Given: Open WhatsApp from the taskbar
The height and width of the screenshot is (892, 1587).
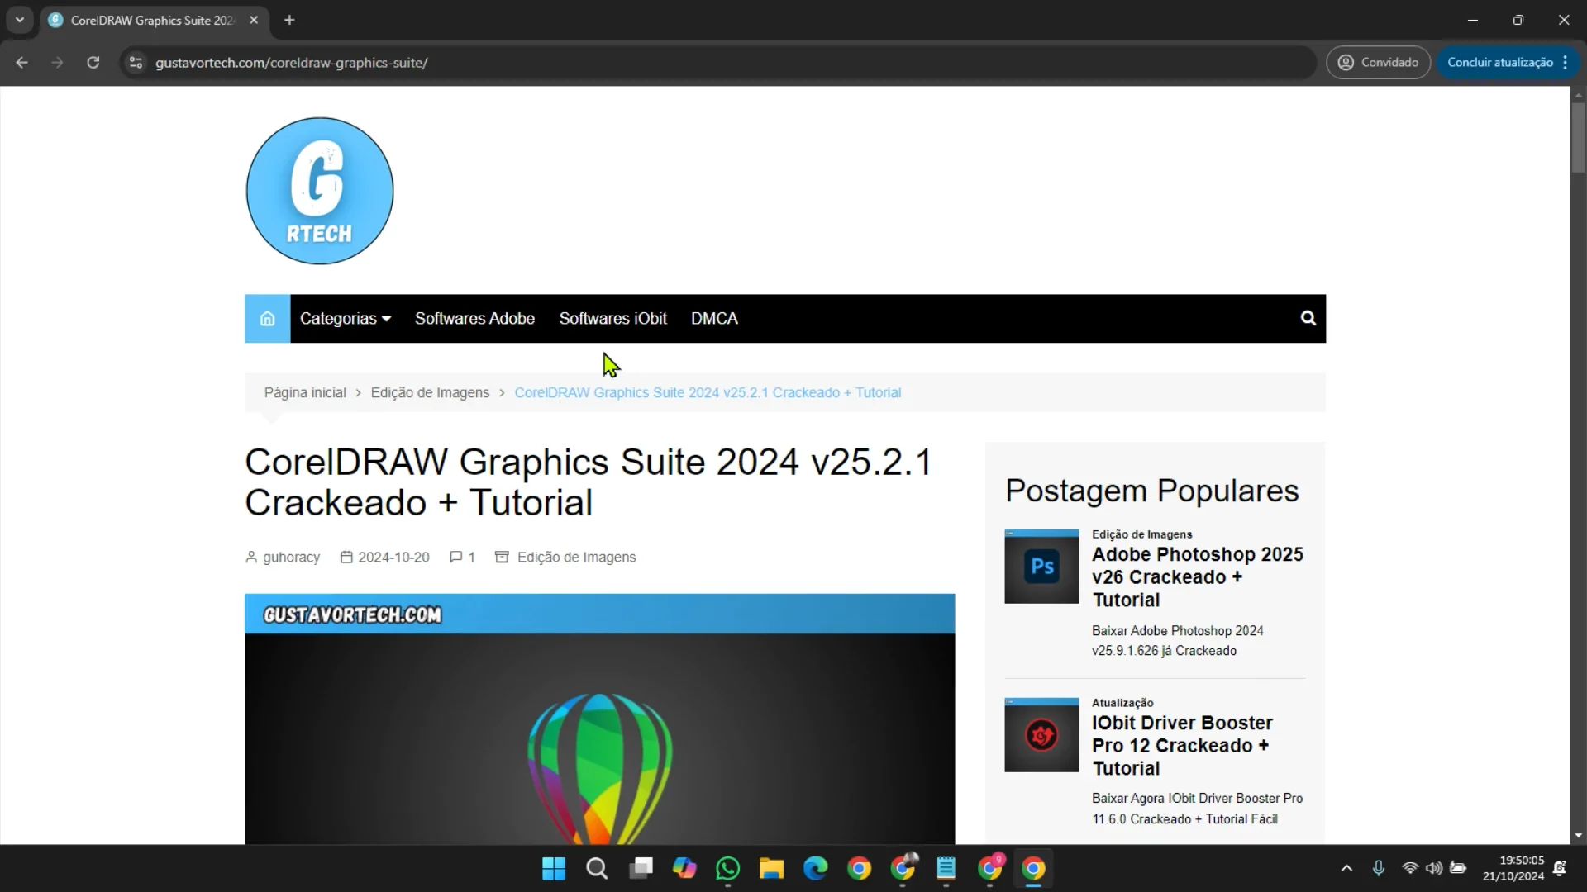Looking at the screenshot, I should pyautogui.click(x=727, y=869).
